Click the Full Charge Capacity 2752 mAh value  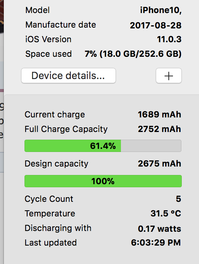click(159, 129)
